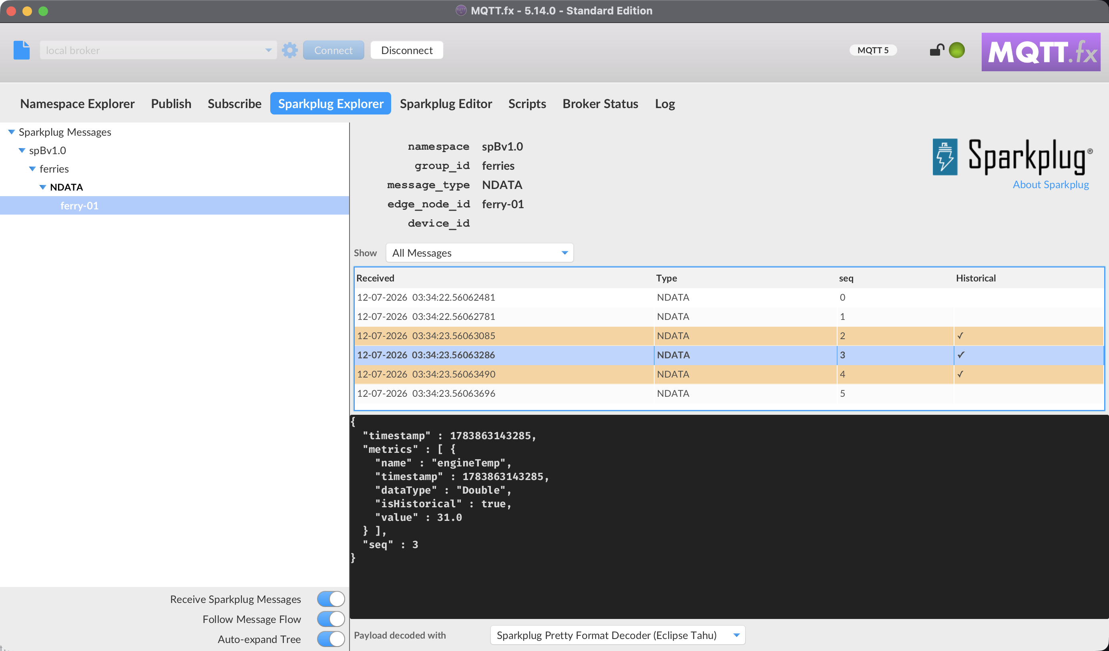
Task: Open the Broker Status tab
Action: (x=600, y=103)
